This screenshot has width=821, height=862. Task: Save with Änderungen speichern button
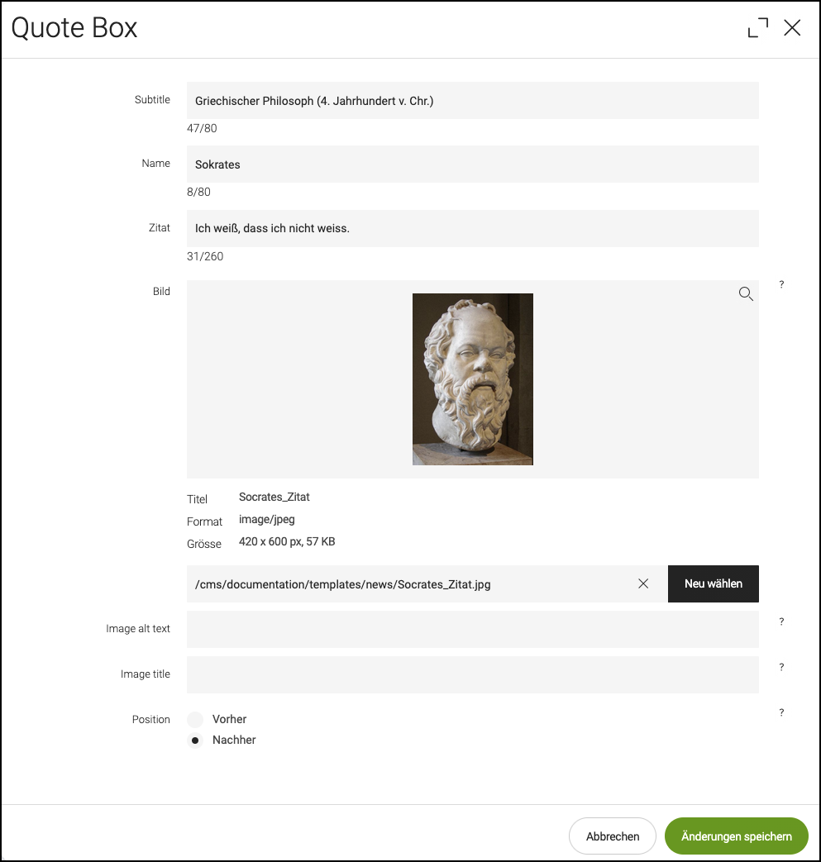coord(737,836)
